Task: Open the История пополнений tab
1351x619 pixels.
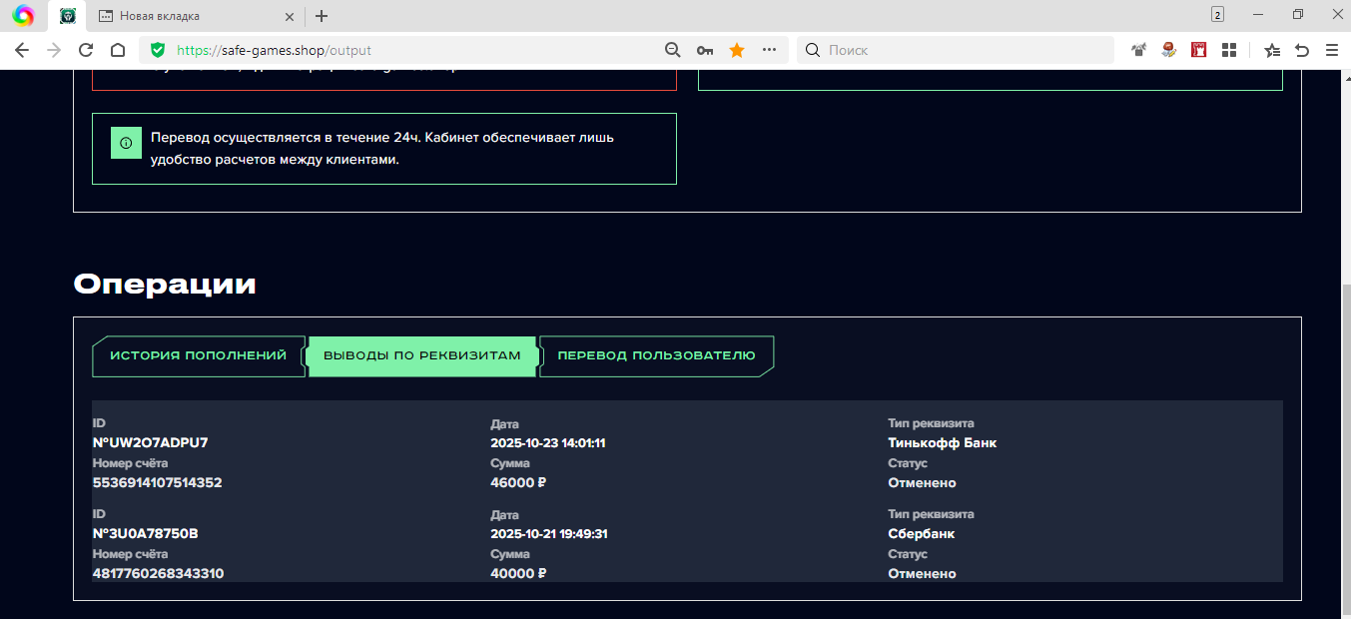Action: click(x=198, y=356)
